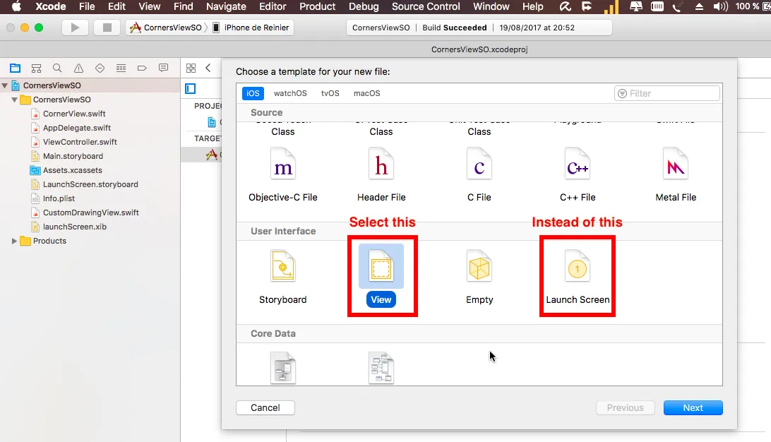The height and width of the screenshot is (442, 771).
Task: Click the Stop button in toolbar
Action: pyautogui.click(x=107, y=28)
